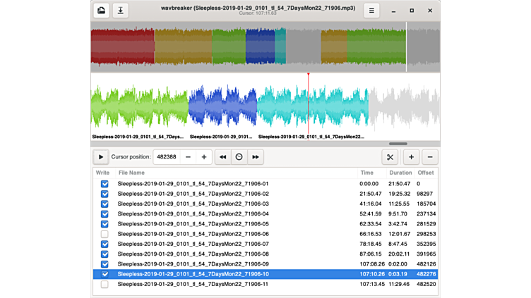The image size is (531, 298).
Task: Click the scissors auto-split icon
Action: coord(390,157)
